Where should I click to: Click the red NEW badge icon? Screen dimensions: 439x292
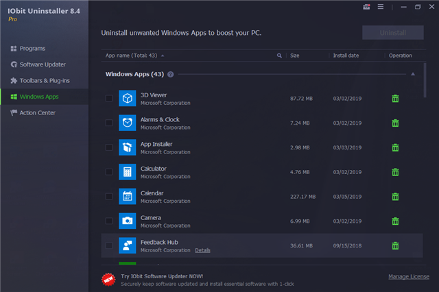(x=108, y=278)
